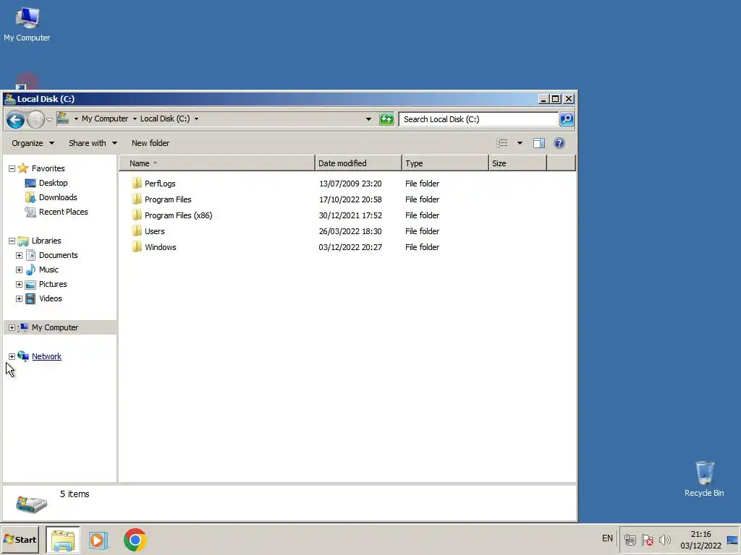Click the Favorites star icon

click(22, 168)
